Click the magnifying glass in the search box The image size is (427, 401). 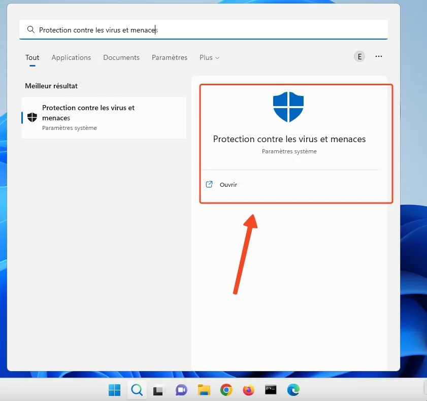click(30, 29)
